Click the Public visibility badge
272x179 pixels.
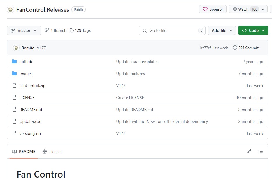[x=79, y=10]
